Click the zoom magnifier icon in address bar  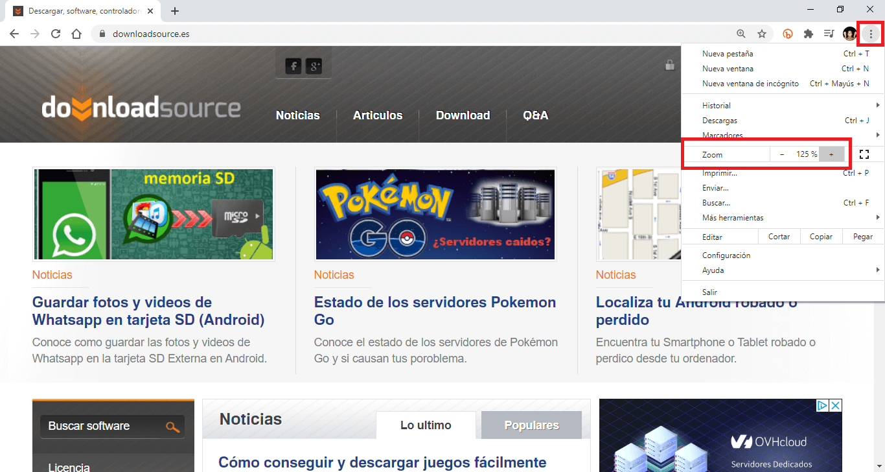741,34
